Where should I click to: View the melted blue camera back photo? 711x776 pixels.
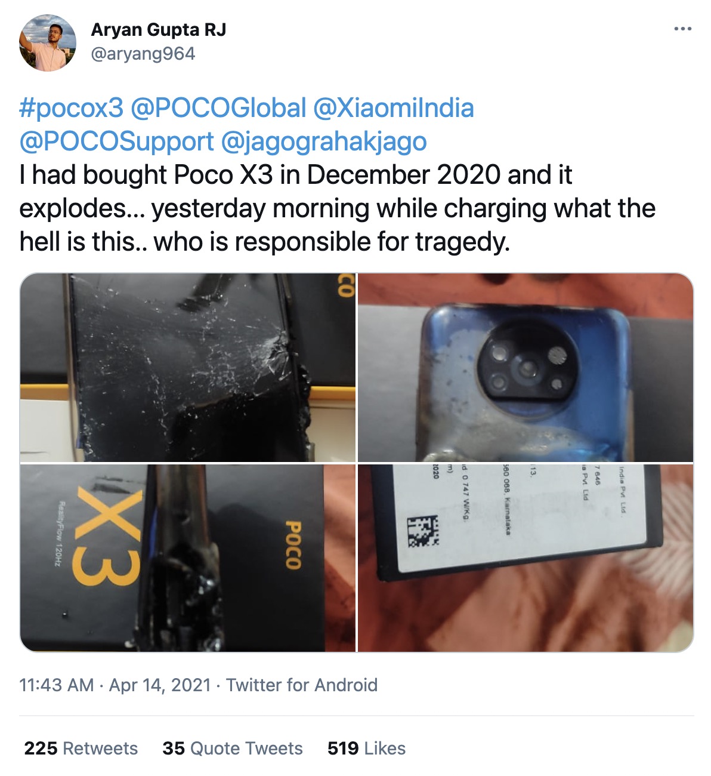point(525,368)
